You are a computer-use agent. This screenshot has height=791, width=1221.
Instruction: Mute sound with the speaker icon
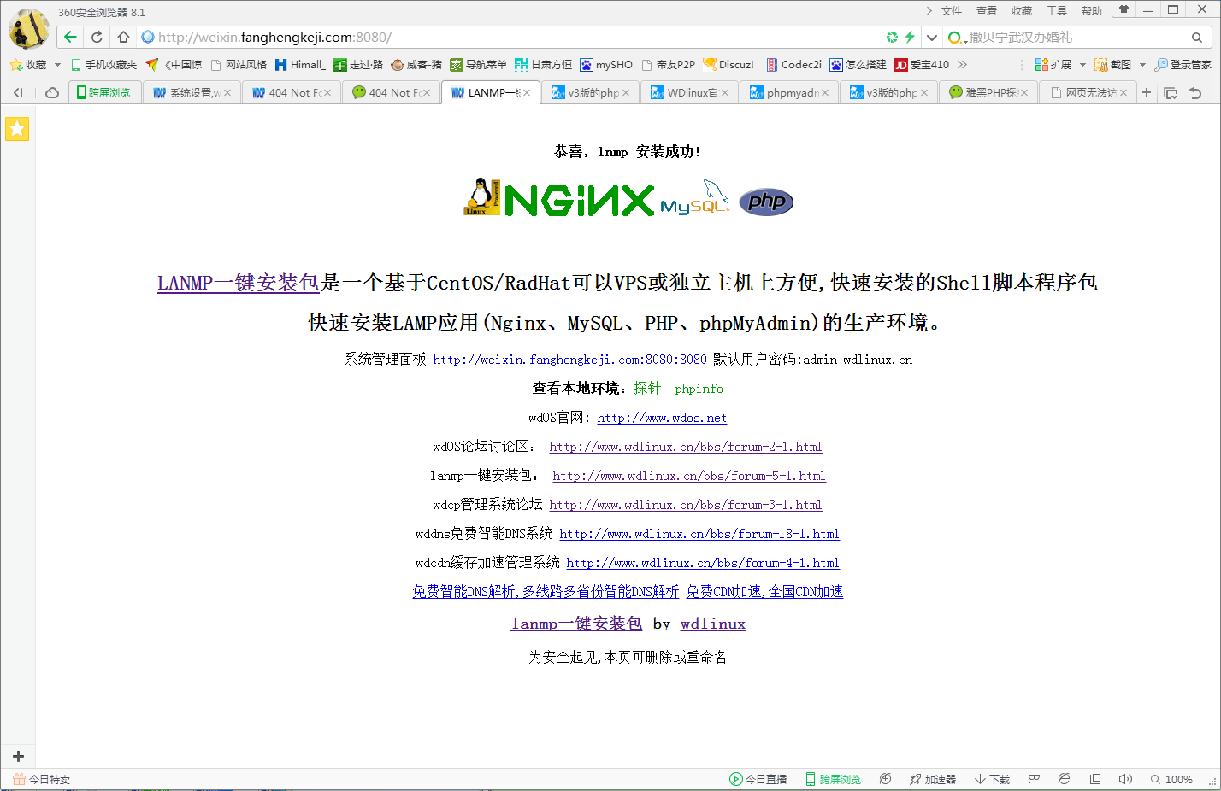coord(1125,779)
